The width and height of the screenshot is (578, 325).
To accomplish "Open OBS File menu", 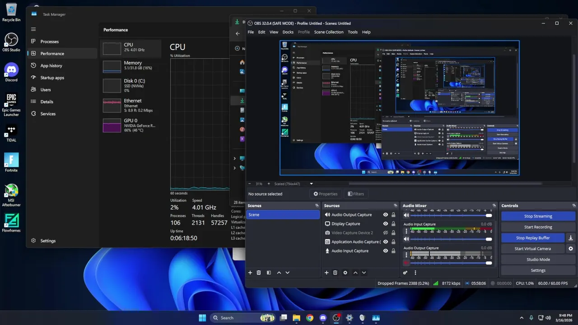I will pyautogui.click(x=251, y=32).
